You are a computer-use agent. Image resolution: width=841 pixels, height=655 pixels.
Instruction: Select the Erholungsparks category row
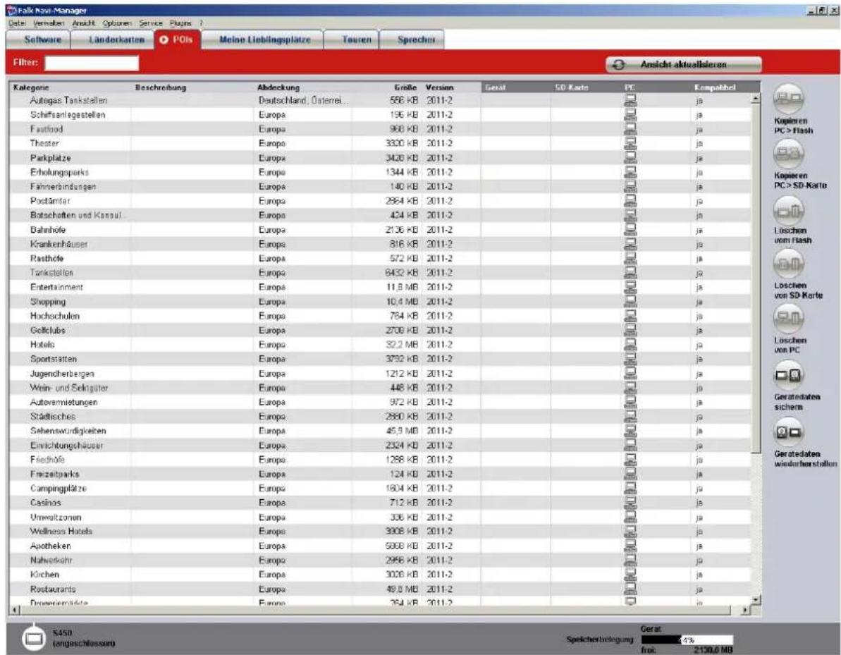380,172
